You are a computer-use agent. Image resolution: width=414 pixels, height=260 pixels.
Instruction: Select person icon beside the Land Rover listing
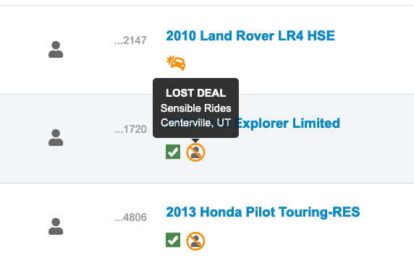pos(56,49)
